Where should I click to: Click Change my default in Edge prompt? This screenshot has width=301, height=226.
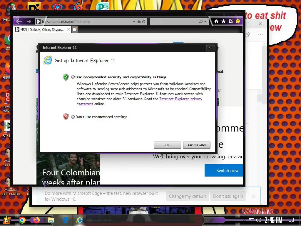[x=187, y=196]
